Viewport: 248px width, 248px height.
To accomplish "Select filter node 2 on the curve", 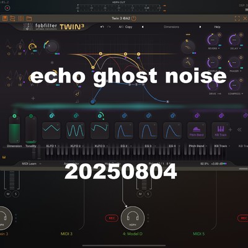I will click(93, 68).
